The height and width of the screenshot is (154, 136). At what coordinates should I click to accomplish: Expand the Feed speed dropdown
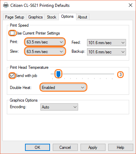point(107,43)
